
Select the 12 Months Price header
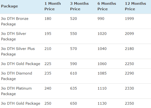point(135,6)
